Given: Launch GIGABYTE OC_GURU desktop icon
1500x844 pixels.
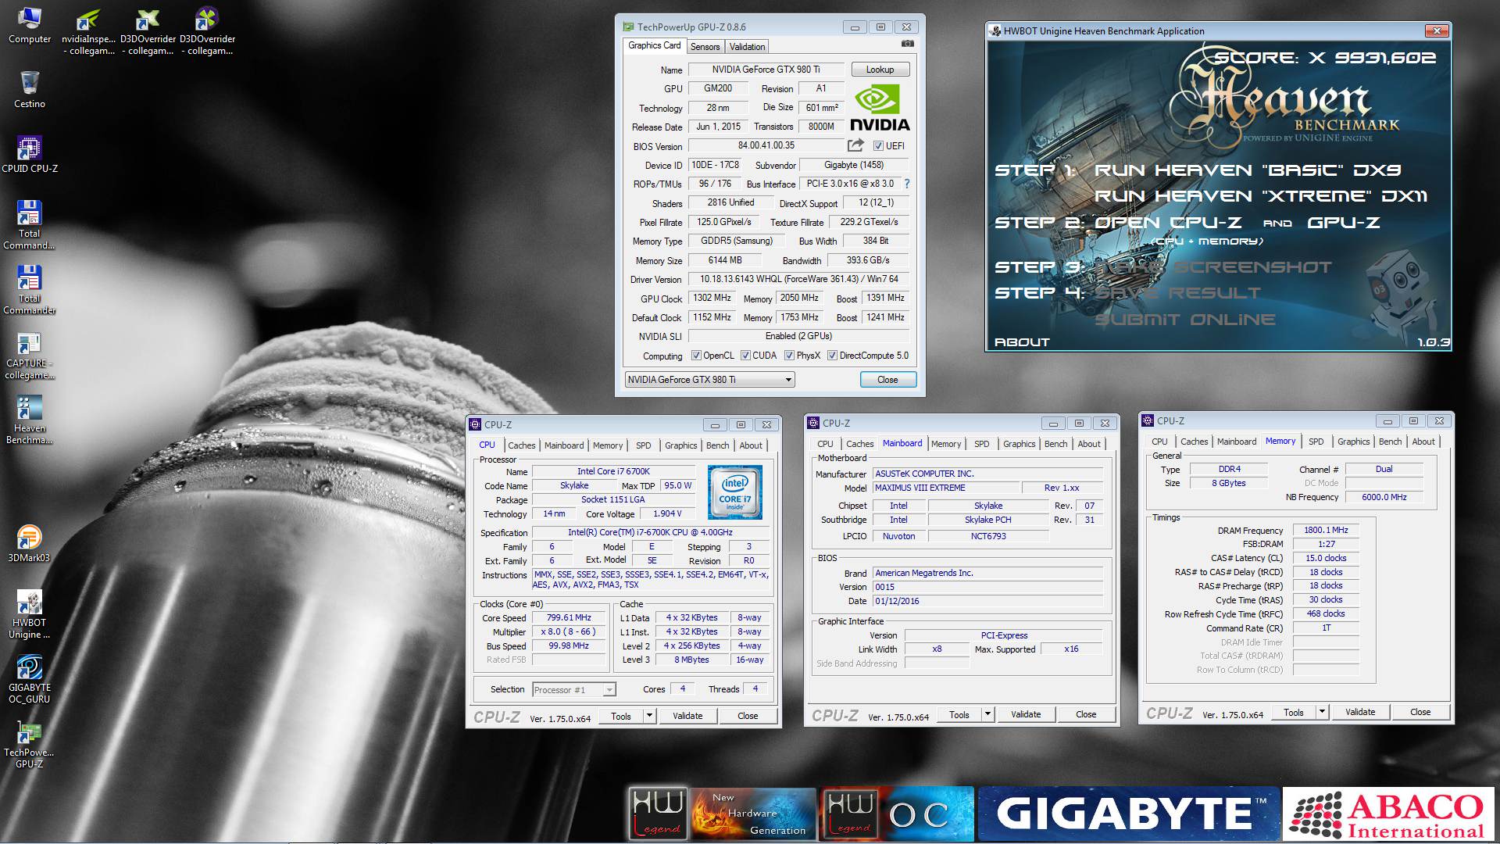Looking at the screenshot, I should pyautogui.click(x=30, y=680).
